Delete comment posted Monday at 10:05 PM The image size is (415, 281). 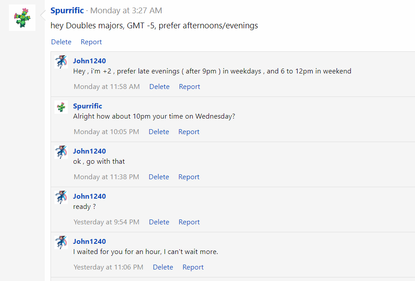click(x=159, y=132)
